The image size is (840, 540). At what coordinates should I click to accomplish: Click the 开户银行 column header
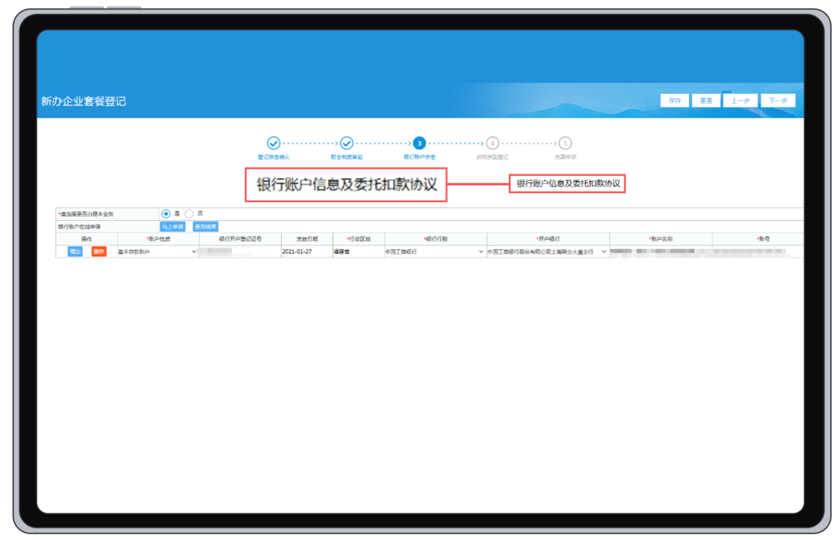[x=548, y=239]
